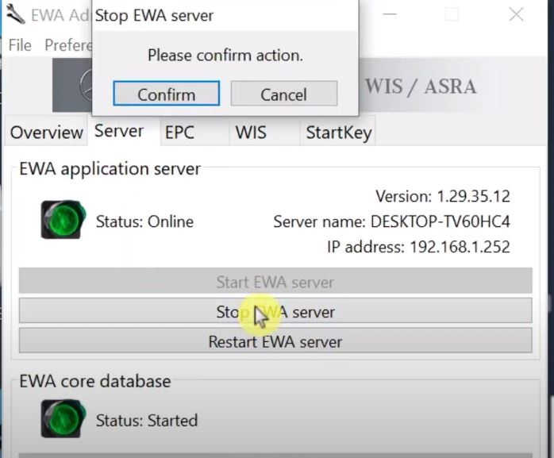The height and width of the screenshot is (458, 554).
Task: Click the core database green status light
Action: coord(63,418)
